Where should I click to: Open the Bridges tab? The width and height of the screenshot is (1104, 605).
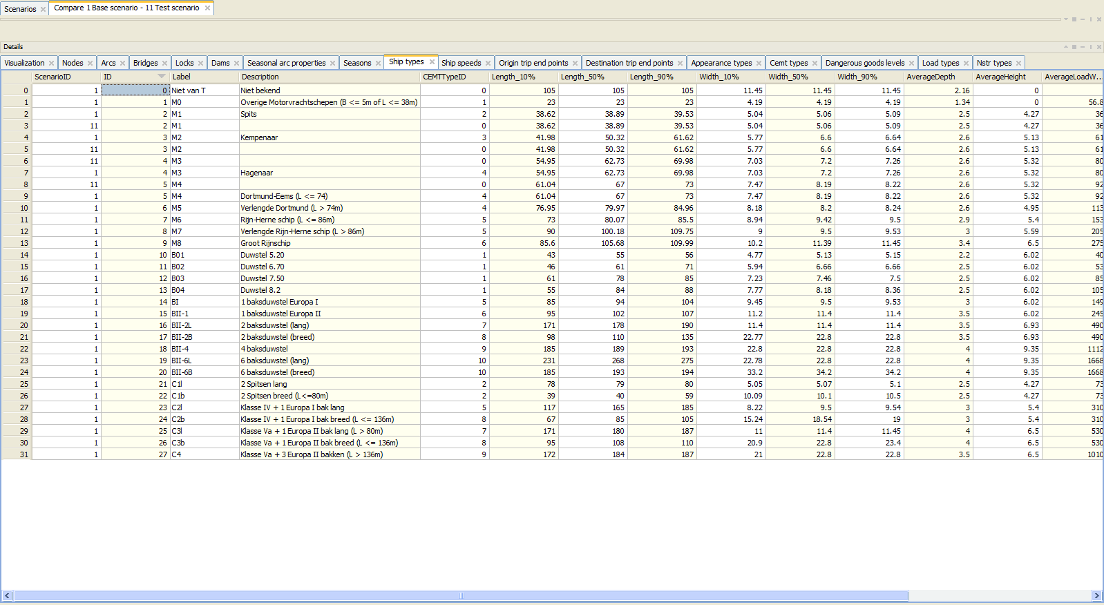145,63
